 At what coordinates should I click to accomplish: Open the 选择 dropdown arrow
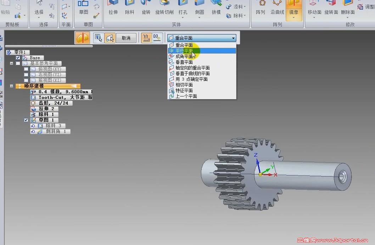(39, 18)
